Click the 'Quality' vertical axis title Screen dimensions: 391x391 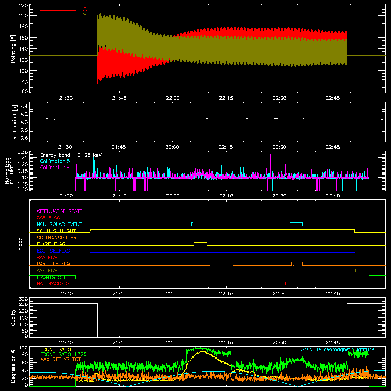coord(13,318)
